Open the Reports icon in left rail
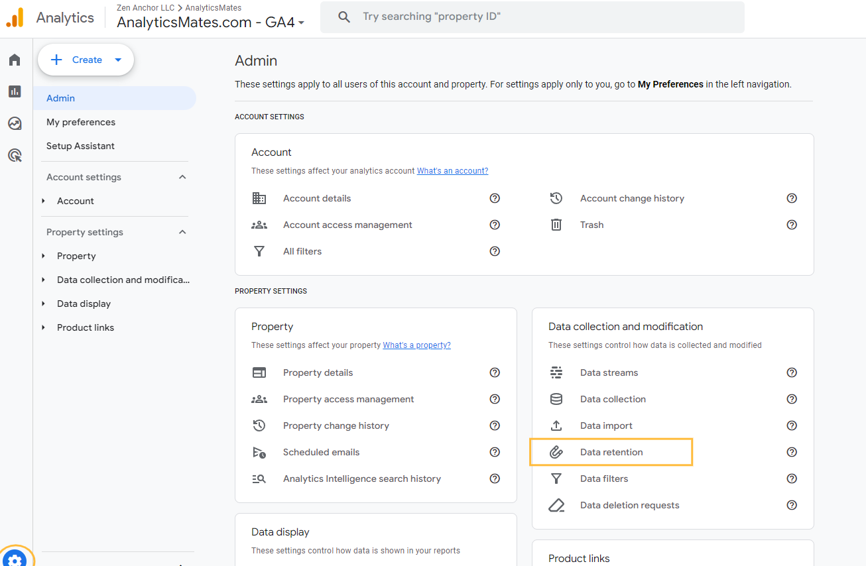This screenshot has width=866, height=566. click(15, 91)
